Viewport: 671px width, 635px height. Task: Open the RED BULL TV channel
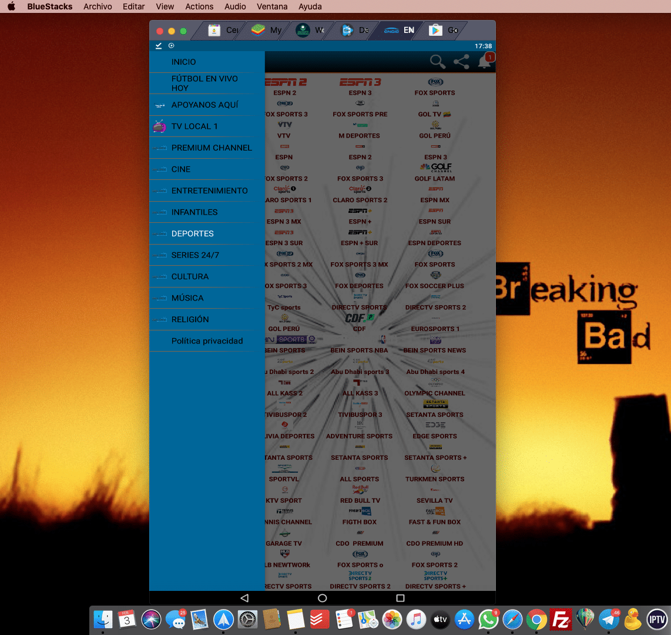click(360, 496)
